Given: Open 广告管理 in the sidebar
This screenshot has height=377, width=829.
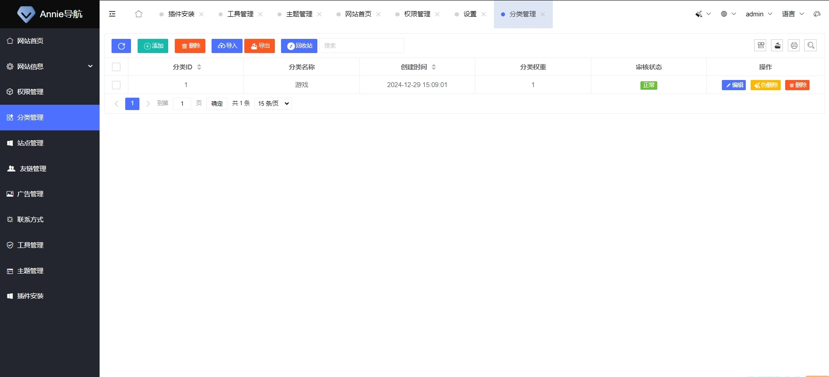Looking at the screenshot, I should [x=50, y=194].
